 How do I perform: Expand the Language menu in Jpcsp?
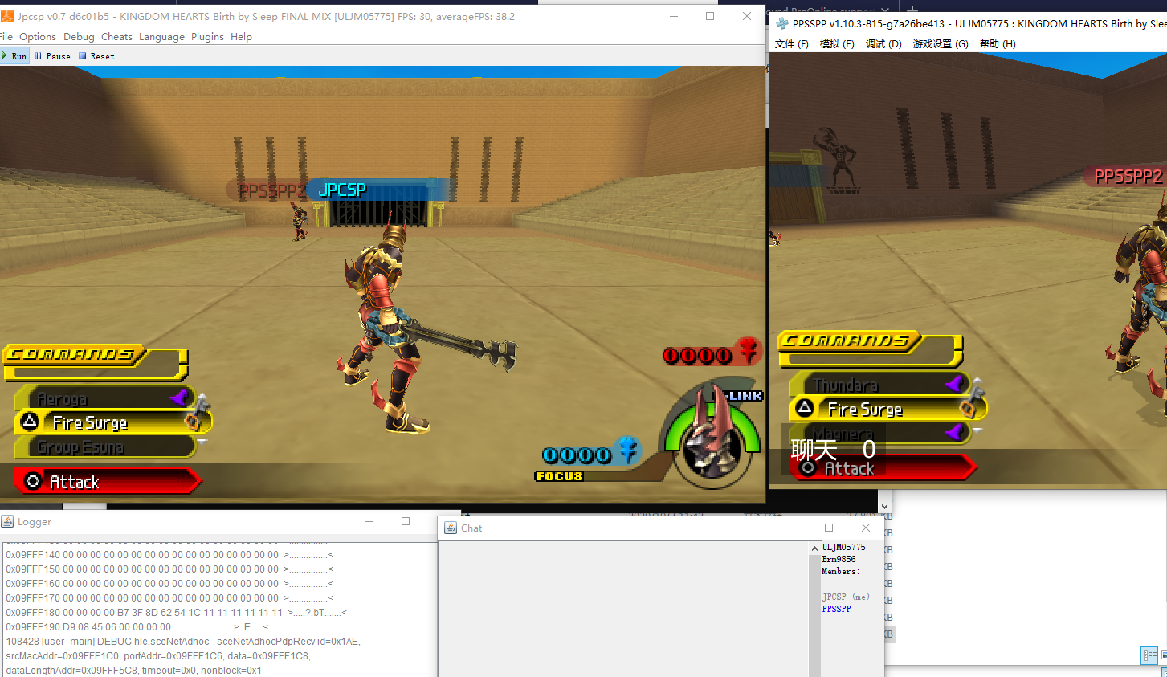[x=161, y=37]
